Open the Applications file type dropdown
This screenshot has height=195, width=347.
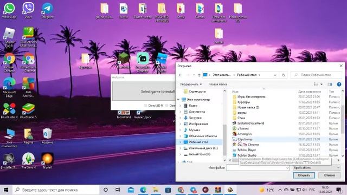pos(317,167)
